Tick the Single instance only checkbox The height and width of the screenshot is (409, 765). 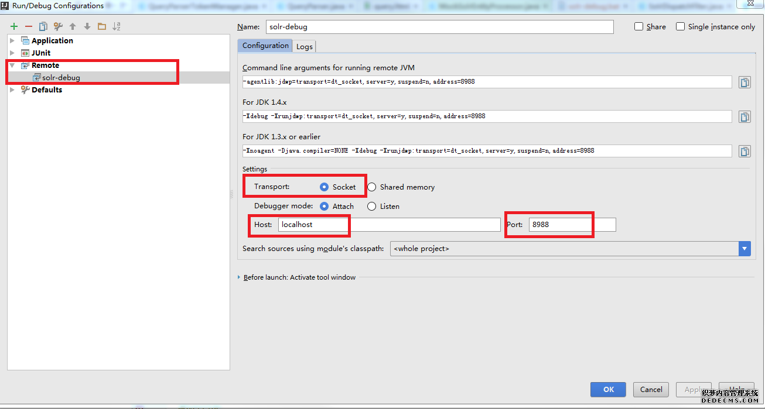pos(680,27)
